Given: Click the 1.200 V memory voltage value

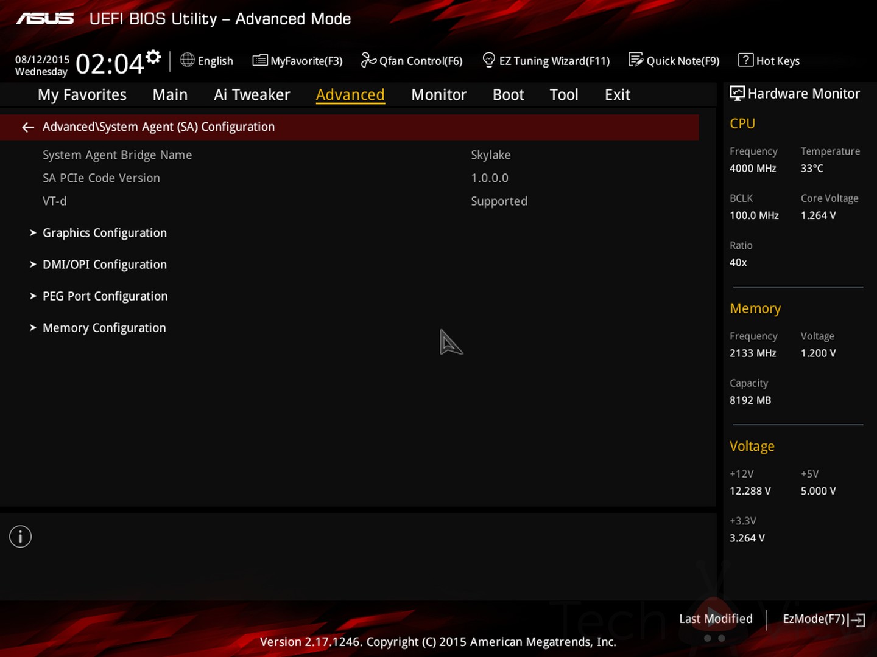Looking at the screenshot, I should [819, 353].
